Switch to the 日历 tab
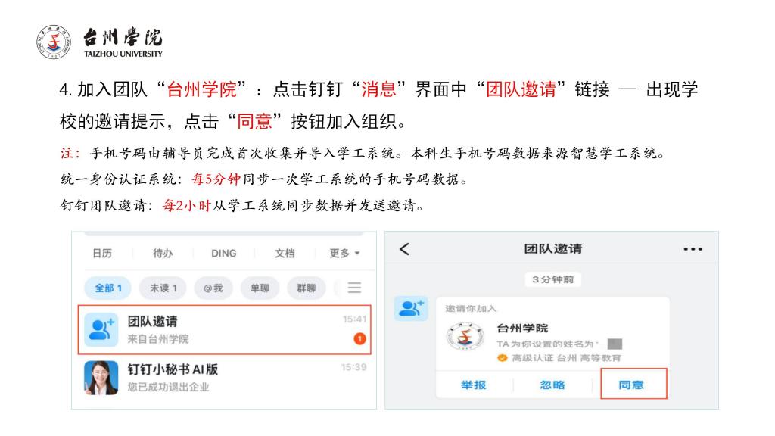Viewport: 775px width, 436px height. [102, 253]
